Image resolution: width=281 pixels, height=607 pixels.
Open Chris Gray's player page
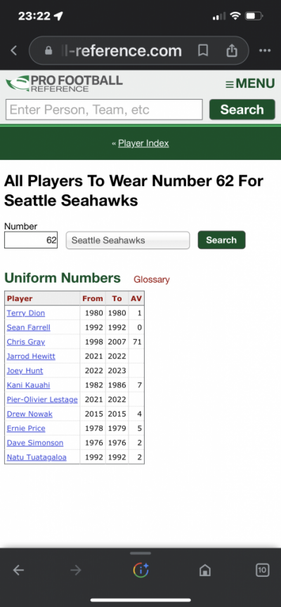click(26, 342)
